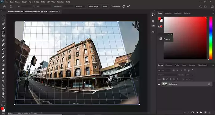This screenshot has height=115, width=215.
Task: Create a new layer
Action: point(205,113)
